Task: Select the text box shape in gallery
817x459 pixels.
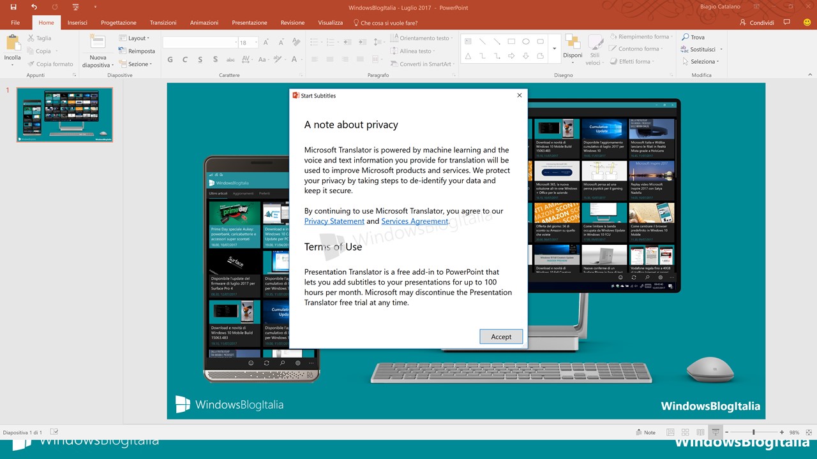Action: point(468,41)
